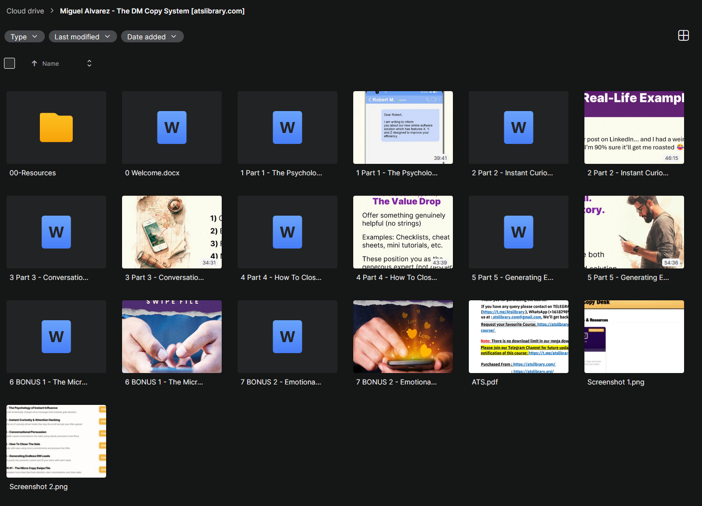Open the ATS.pdf thumbnail
Image resolution: width=702 pixels, height=506 pixels.
point(518,337)
